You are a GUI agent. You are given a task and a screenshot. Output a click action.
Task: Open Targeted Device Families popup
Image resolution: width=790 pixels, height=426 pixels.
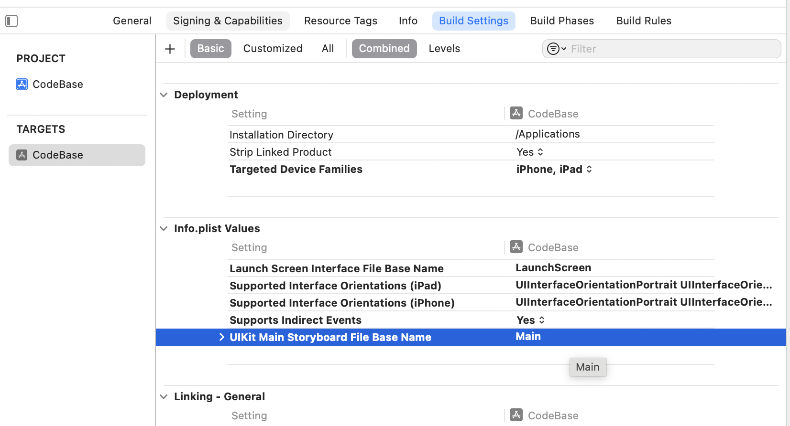click(x=554, y=169)
